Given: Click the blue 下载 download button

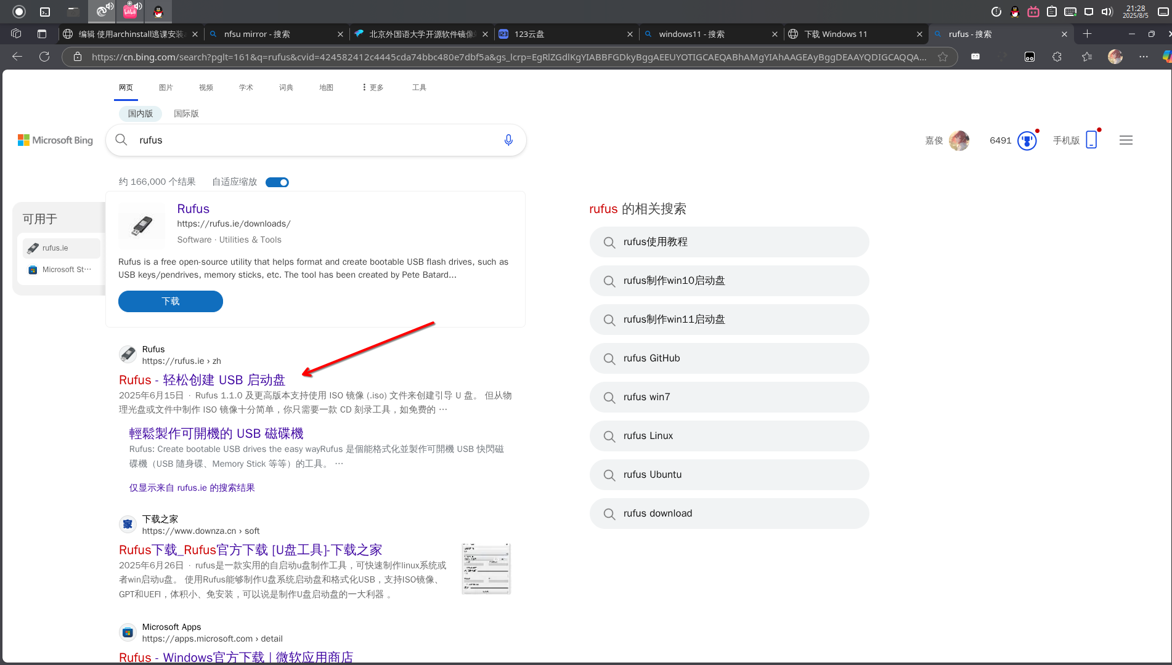Looking at the screenshot, I should 171,301.
